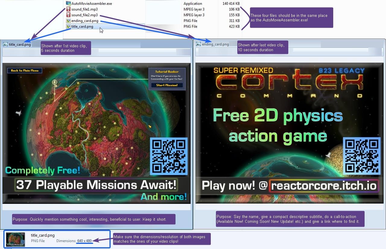This screenshot has height=249, width=386.
Task: Click the SUPER REMIXED text
Action: (x=243, y=70)
